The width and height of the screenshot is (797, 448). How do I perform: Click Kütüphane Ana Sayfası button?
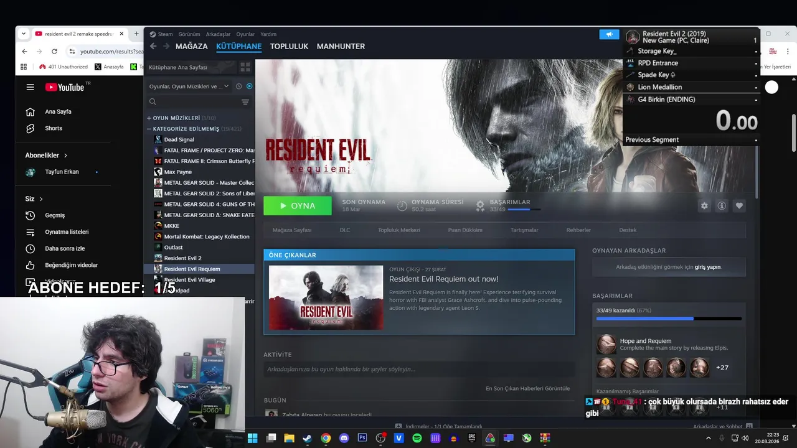click(190, 67)
